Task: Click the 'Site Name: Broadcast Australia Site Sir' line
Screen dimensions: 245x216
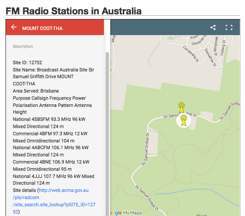Action: (x=54, y=70)
